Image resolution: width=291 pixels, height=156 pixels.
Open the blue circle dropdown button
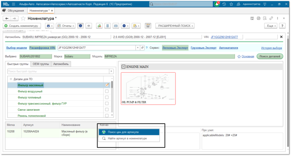125,26
